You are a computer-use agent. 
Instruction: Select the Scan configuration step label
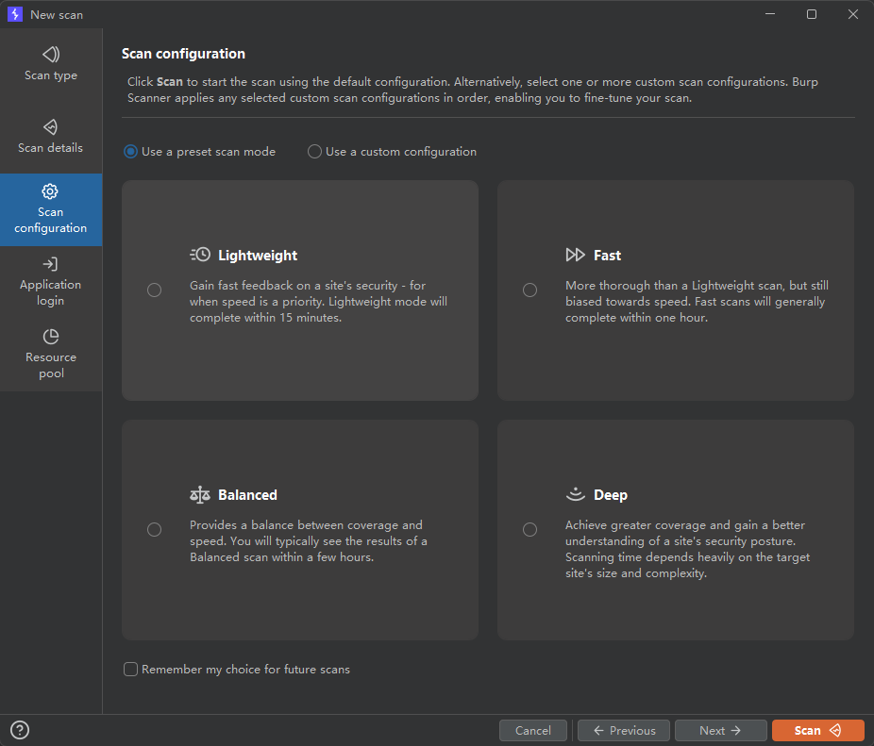(x=51, y=220)
